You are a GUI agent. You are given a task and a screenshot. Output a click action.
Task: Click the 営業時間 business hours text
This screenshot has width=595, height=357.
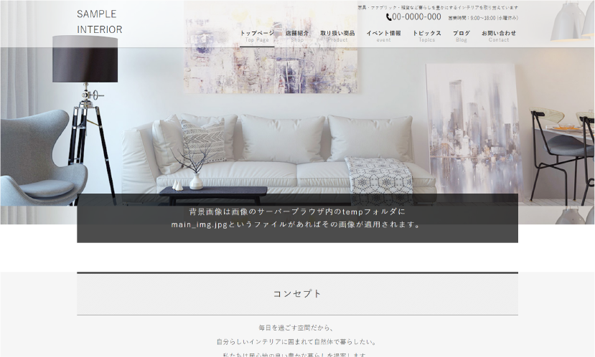click(482, 18)
